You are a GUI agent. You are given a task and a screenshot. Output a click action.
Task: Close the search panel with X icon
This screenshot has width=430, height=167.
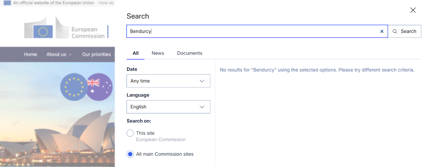413,10
